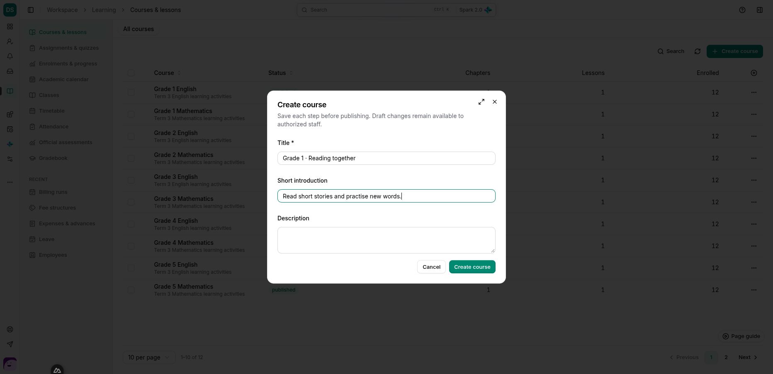Toggle the right side panel icon
This screenshot has width=773, height=374.
pos(760,10)
